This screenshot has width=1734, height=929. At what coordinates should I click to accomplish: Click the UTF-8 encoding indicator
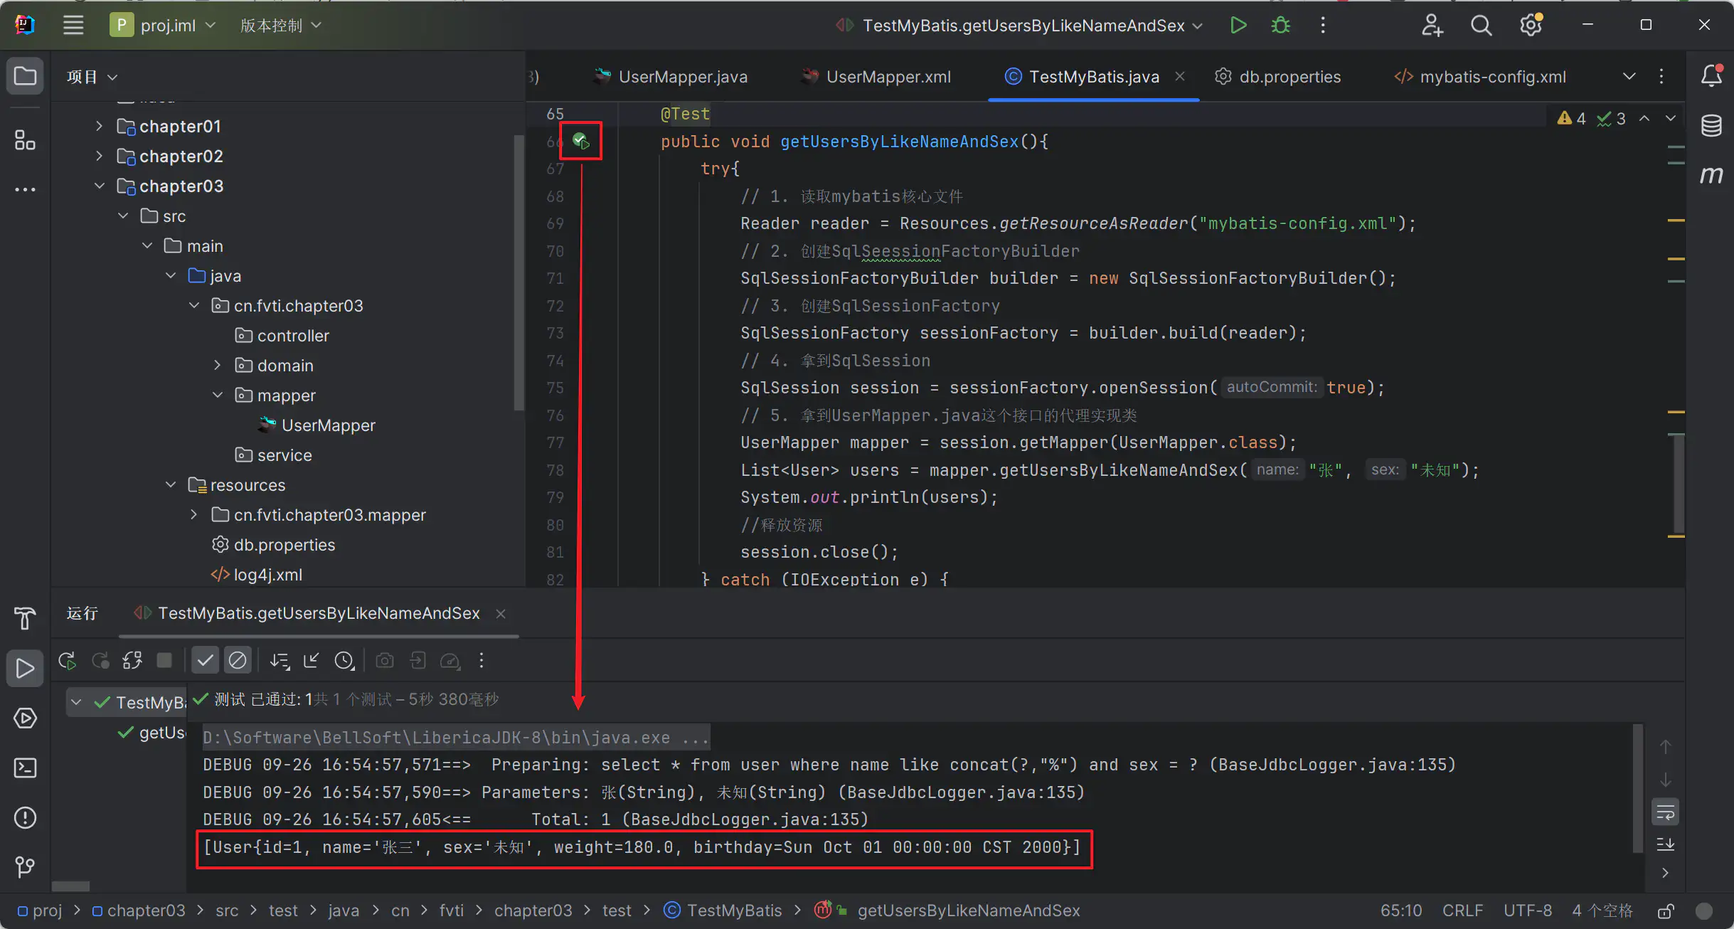click(1527, 911)
